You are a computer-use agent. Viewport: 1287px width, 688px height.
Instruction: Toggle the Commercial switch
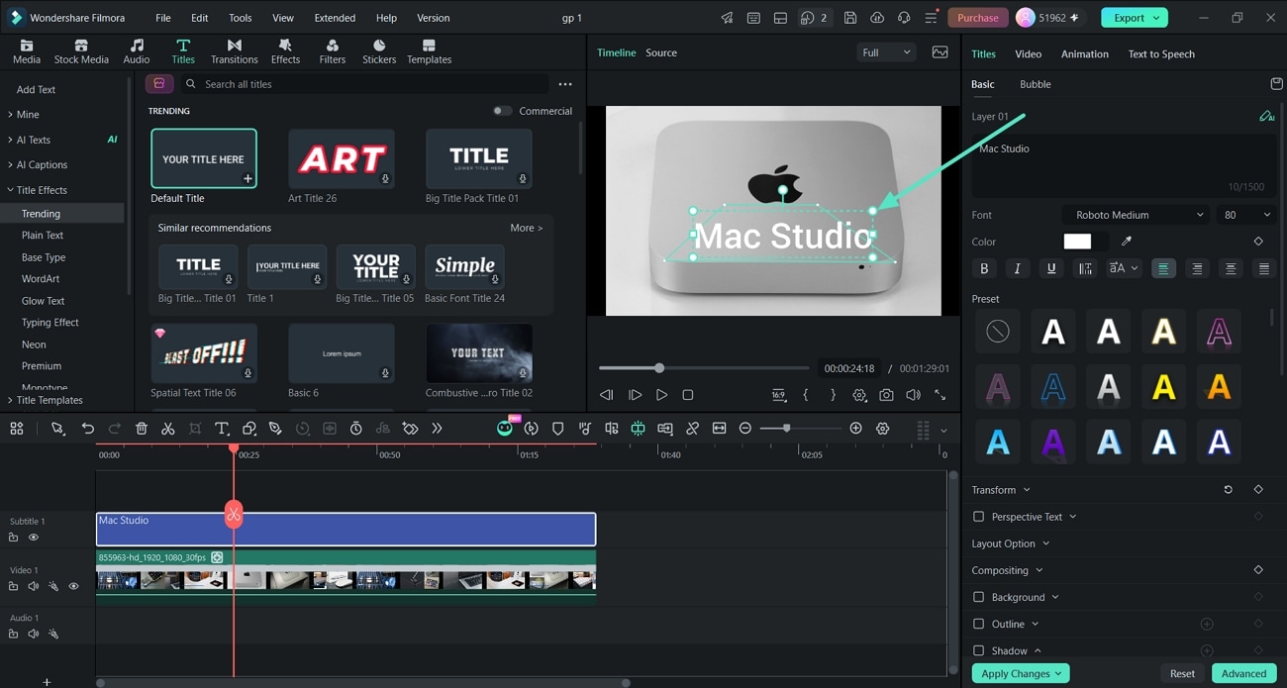(503, 111)
